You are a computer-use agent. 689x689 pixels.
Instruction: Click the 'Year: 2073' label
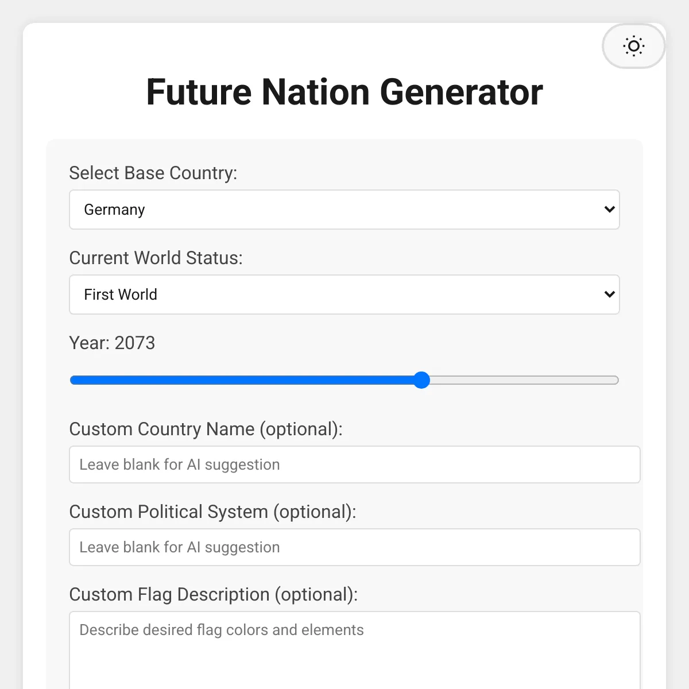click(x=113, y=343)
